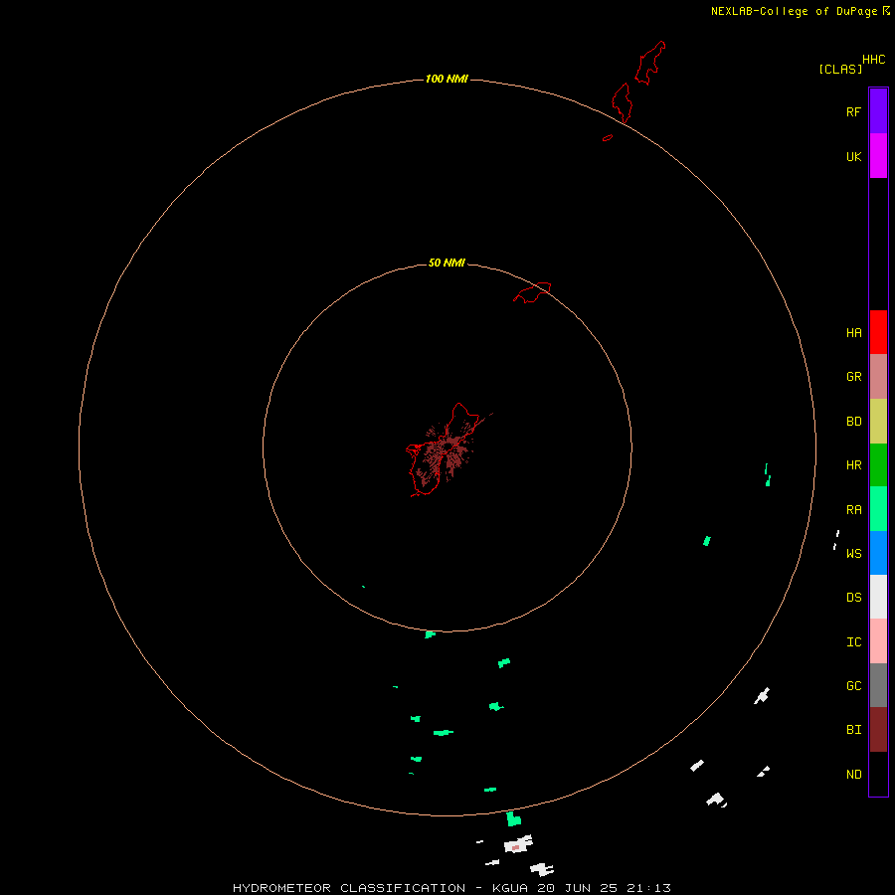Click the HA red legend swatch
Screen dimensions: 895x895
[x=878, y=332]
